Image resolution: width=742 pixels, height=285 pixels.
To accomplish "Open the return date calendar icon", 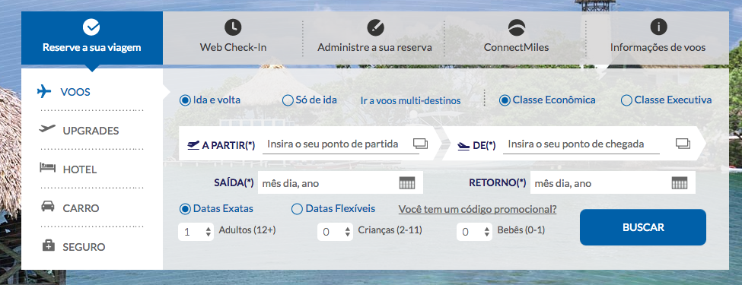I will [679, 183].
